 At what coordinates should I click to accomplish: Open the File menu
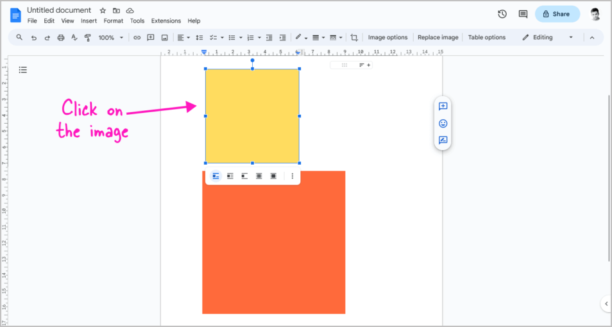32,21
